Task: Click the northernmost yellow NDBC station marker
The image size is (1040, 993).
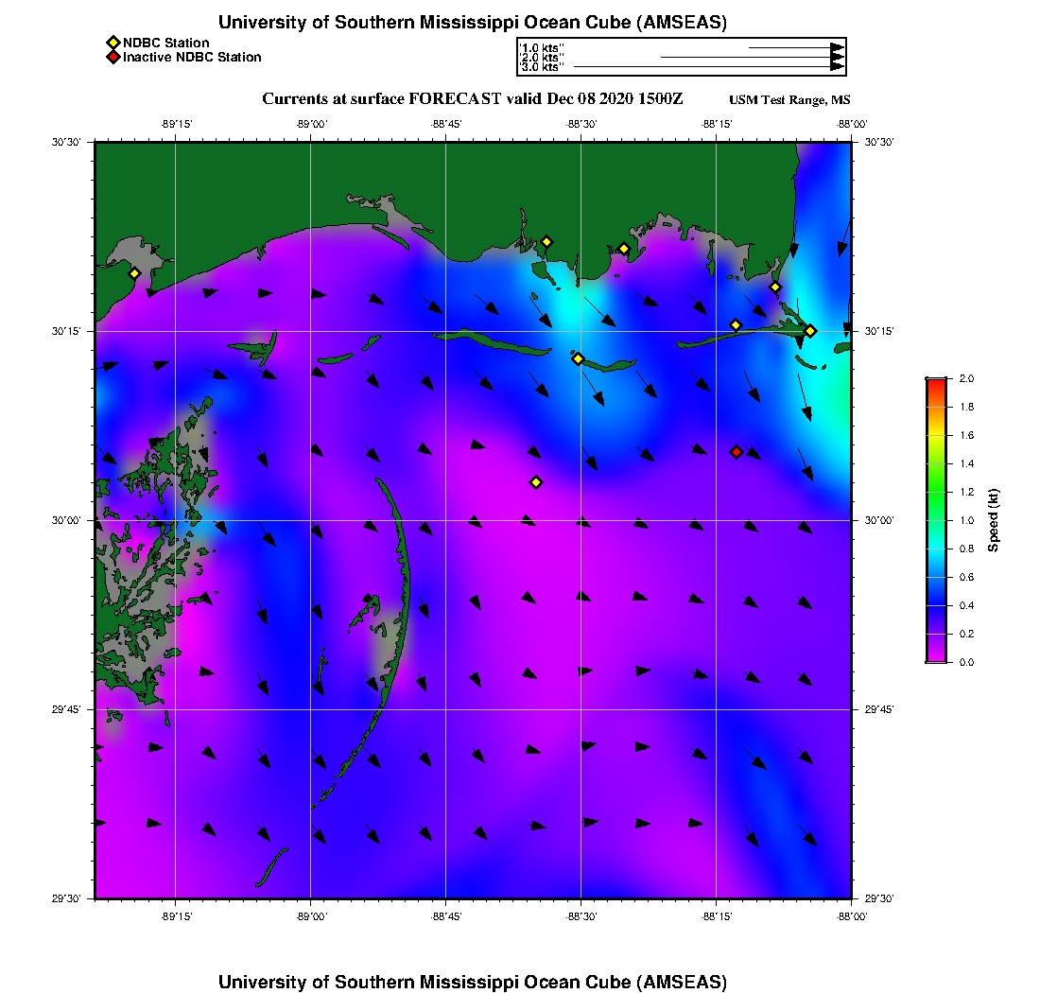Action: click(546, 241)
